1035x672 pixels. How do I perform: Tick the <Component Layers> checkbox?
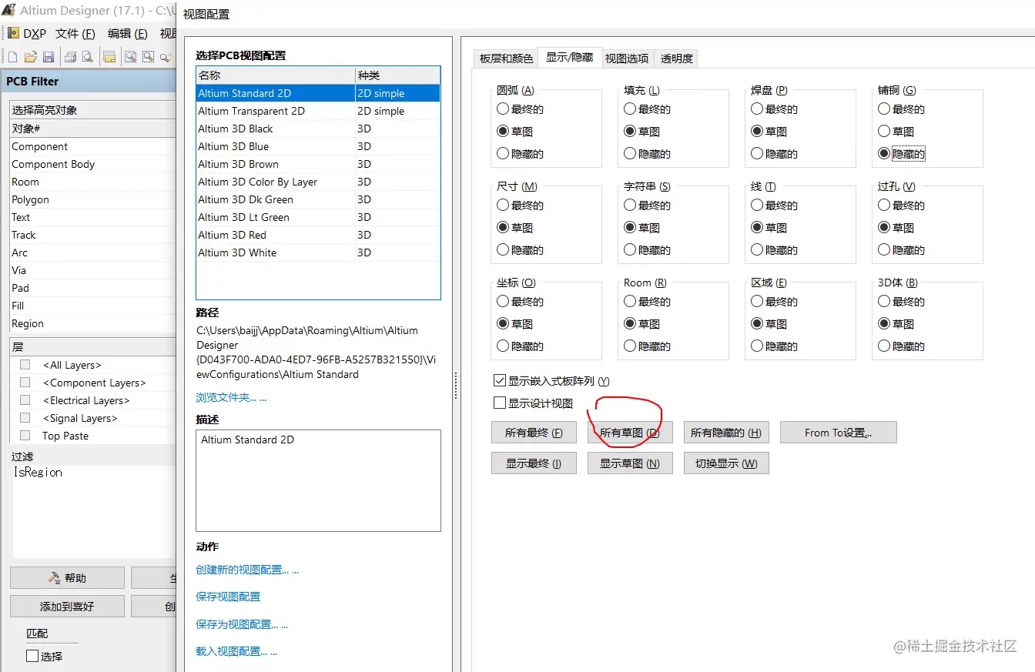[25, 383]
